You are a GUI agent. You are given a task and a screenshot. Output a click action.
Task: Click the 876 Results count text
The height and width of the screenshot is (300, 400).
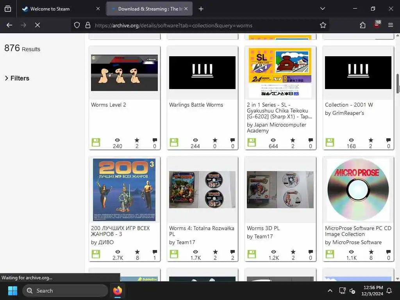pyautogui.click(x=22, y=48)
